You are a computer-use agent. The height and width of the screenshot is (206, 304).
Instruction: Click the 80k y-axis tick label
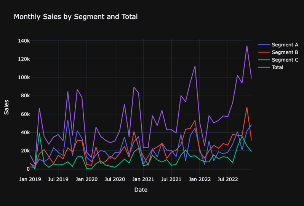coord(25,96)
